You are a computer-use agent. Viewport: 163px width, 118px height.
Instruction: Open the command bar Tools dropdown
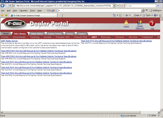[148, 15]
